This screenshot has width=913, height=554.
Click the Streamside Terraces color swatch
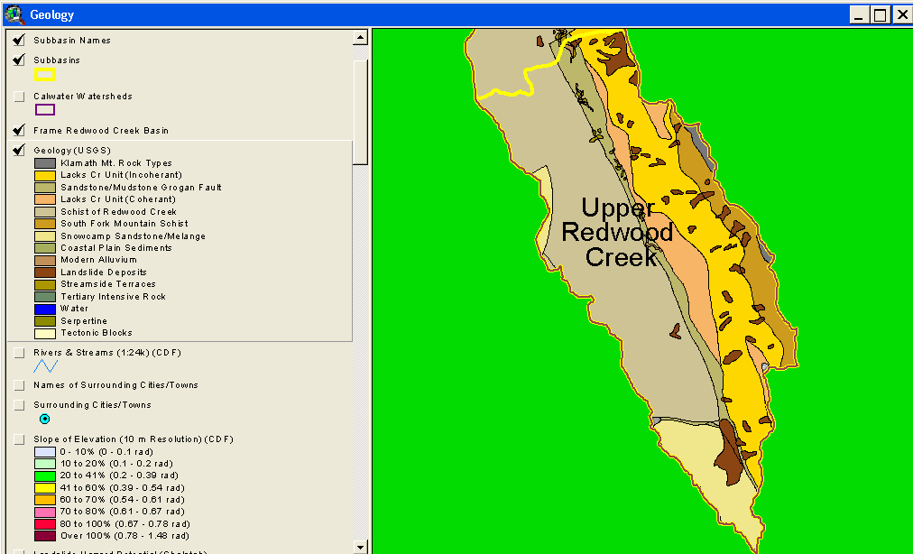(x=45, y=285)
